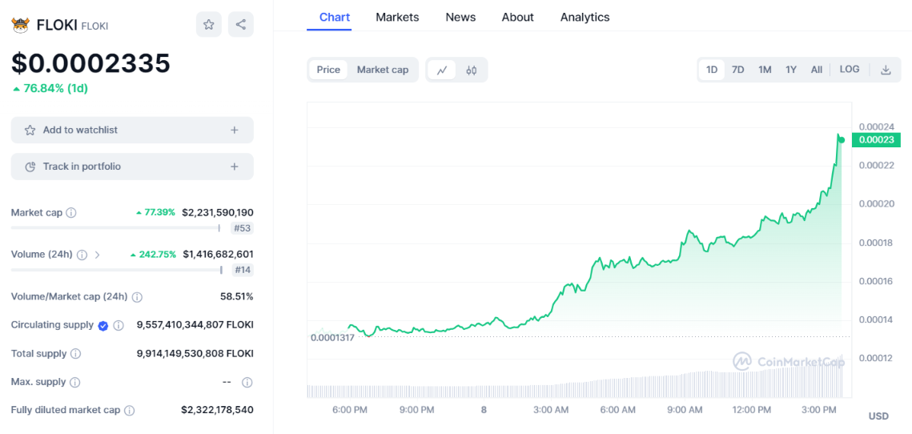The height and width of the screenshot is (434, 912).
Task: Switch to the Analytics tab
Action: click(585, 17)
